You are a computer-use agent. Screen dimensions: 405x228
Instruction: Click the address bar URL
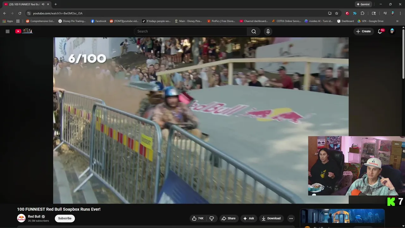click(58, 13)
